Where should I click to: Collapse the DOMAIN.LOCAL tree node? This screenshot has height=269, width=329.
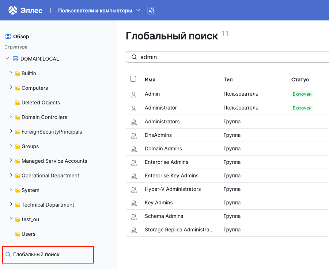[x=7, y=58]
